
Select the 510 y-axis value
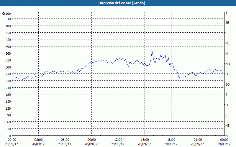coord(8,19)
